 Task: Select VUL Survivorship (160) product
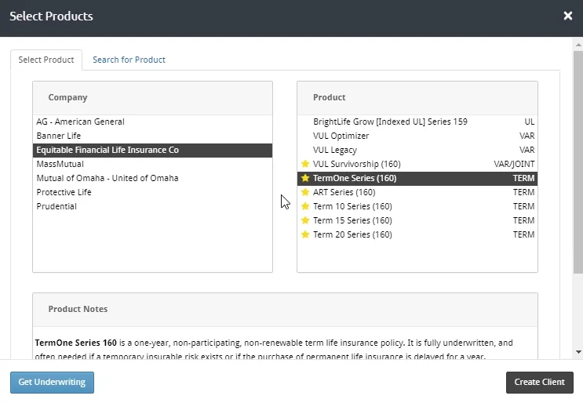[417, 164]
